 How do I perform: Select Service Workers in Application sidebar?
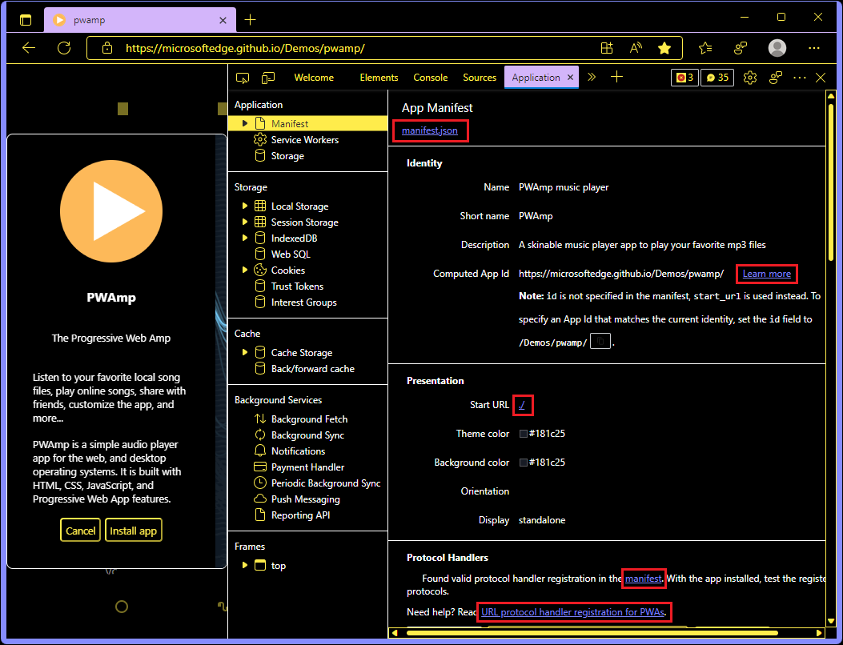(305, 140)
